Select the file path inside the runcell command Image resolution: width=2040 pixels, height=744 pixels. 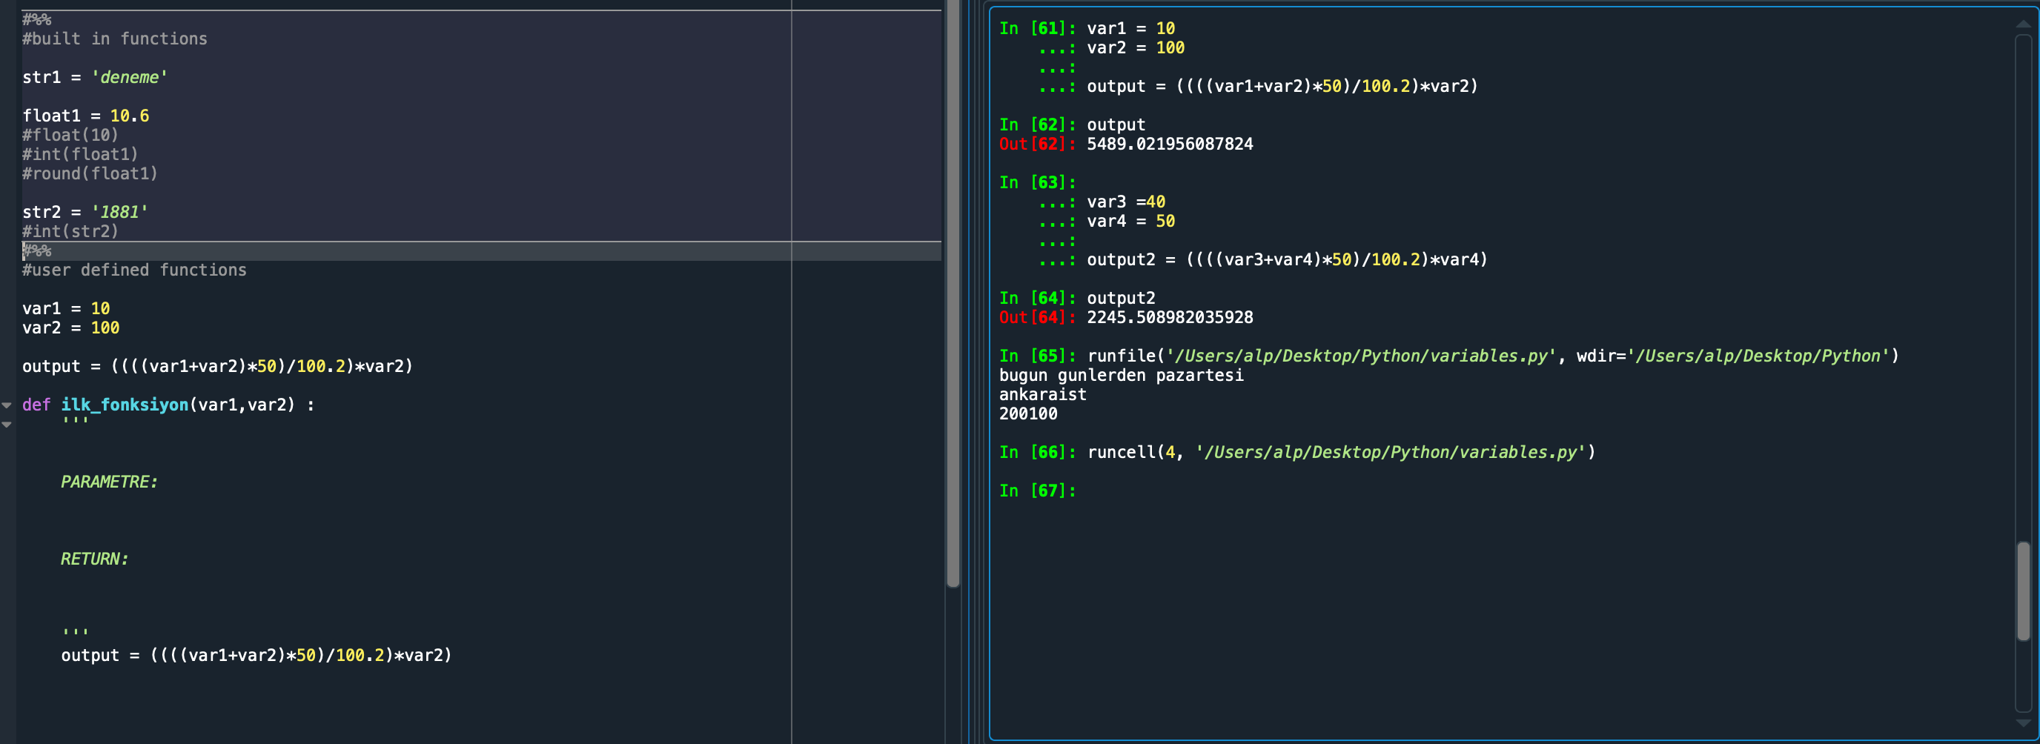[1390, 452]
